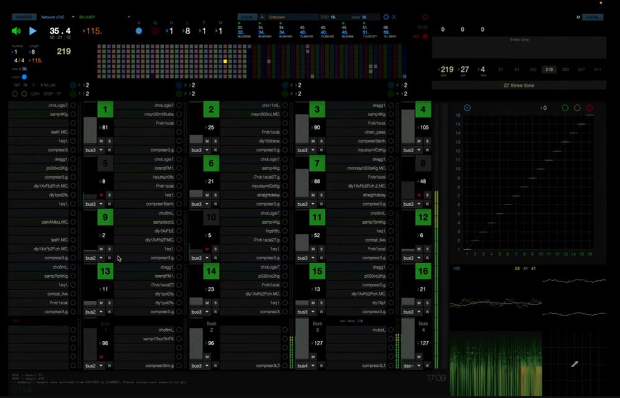Viewport: 620px width, 398px height.
Task: Click the STEP icon next to COPY
Action: click(48, 94)
